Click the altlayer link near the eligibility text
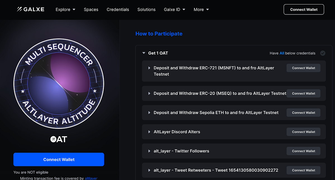The height and width of the screenshot is (180, 335). (x=91, y=178)
